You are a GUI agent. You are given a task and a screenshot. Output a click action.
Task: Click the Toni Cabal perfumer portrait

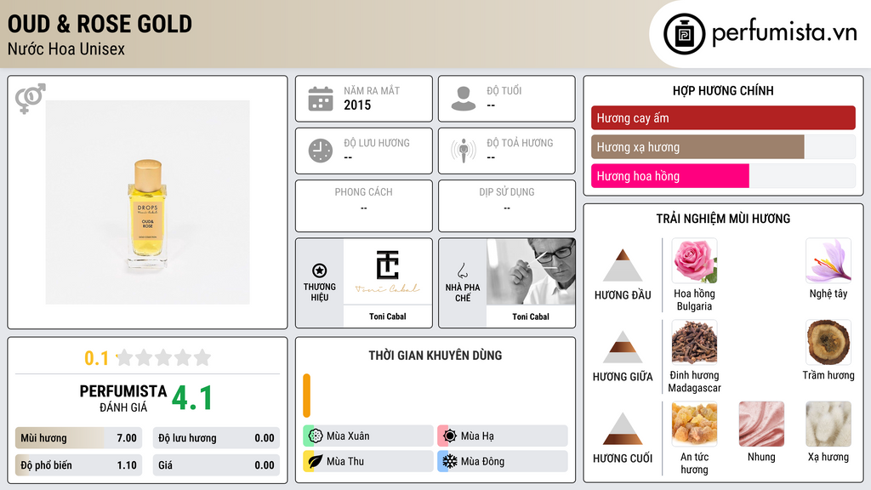coord(531,271)
